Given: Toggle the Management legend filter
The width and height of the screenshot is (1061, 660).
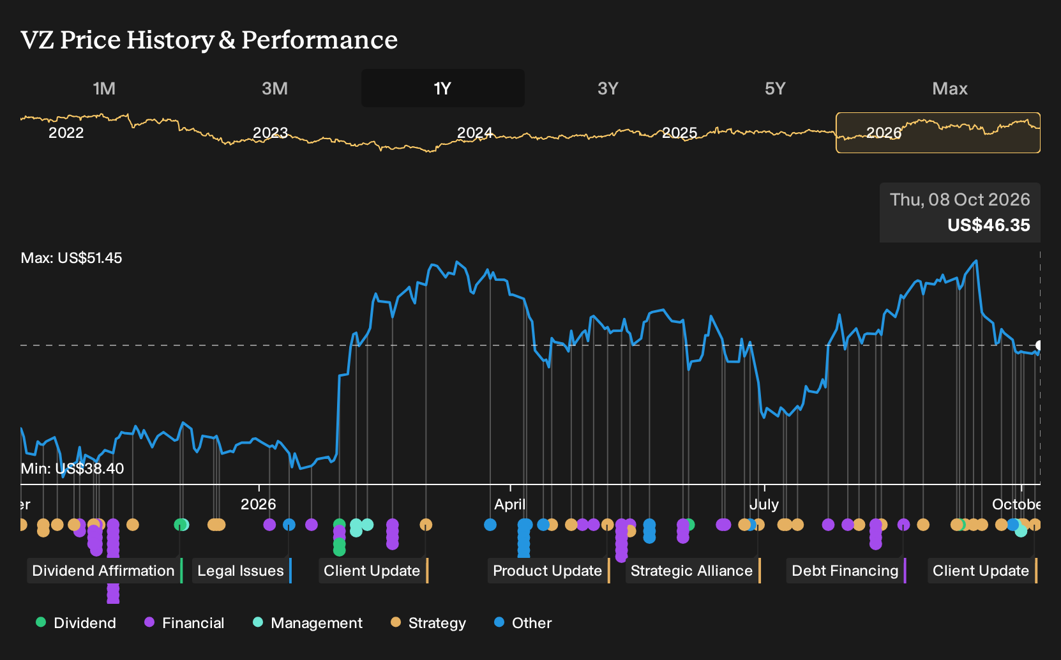Looking at the screenshot, I should (x=308, y=623).
